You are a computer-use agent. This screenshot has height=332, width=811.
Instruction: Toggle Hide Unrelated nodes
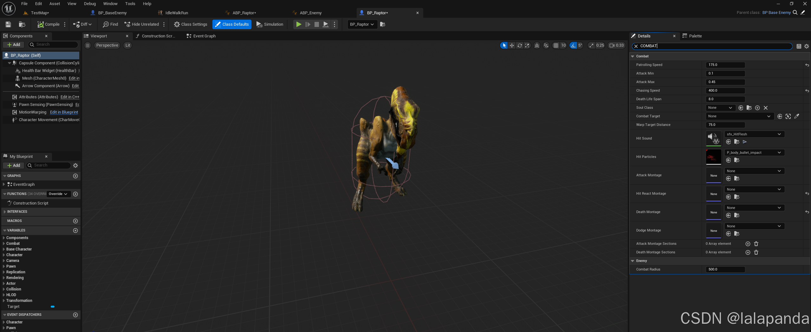[141, 24]
